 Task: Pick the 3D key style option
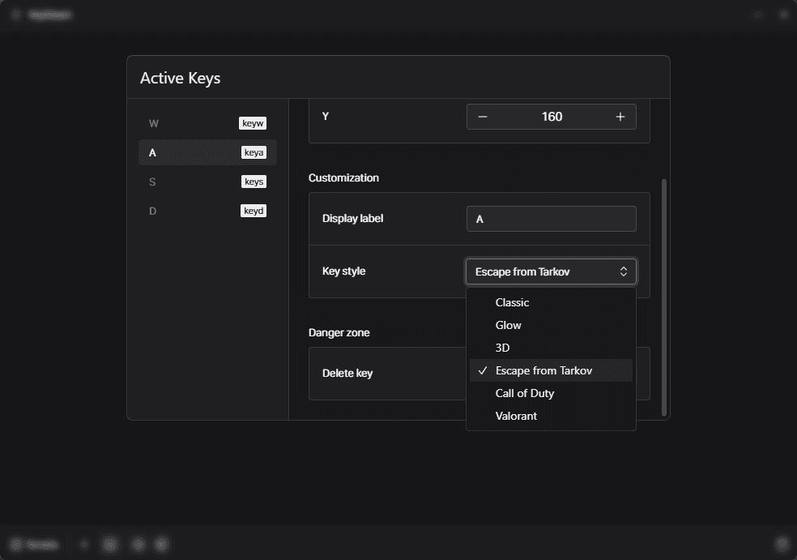502,348
